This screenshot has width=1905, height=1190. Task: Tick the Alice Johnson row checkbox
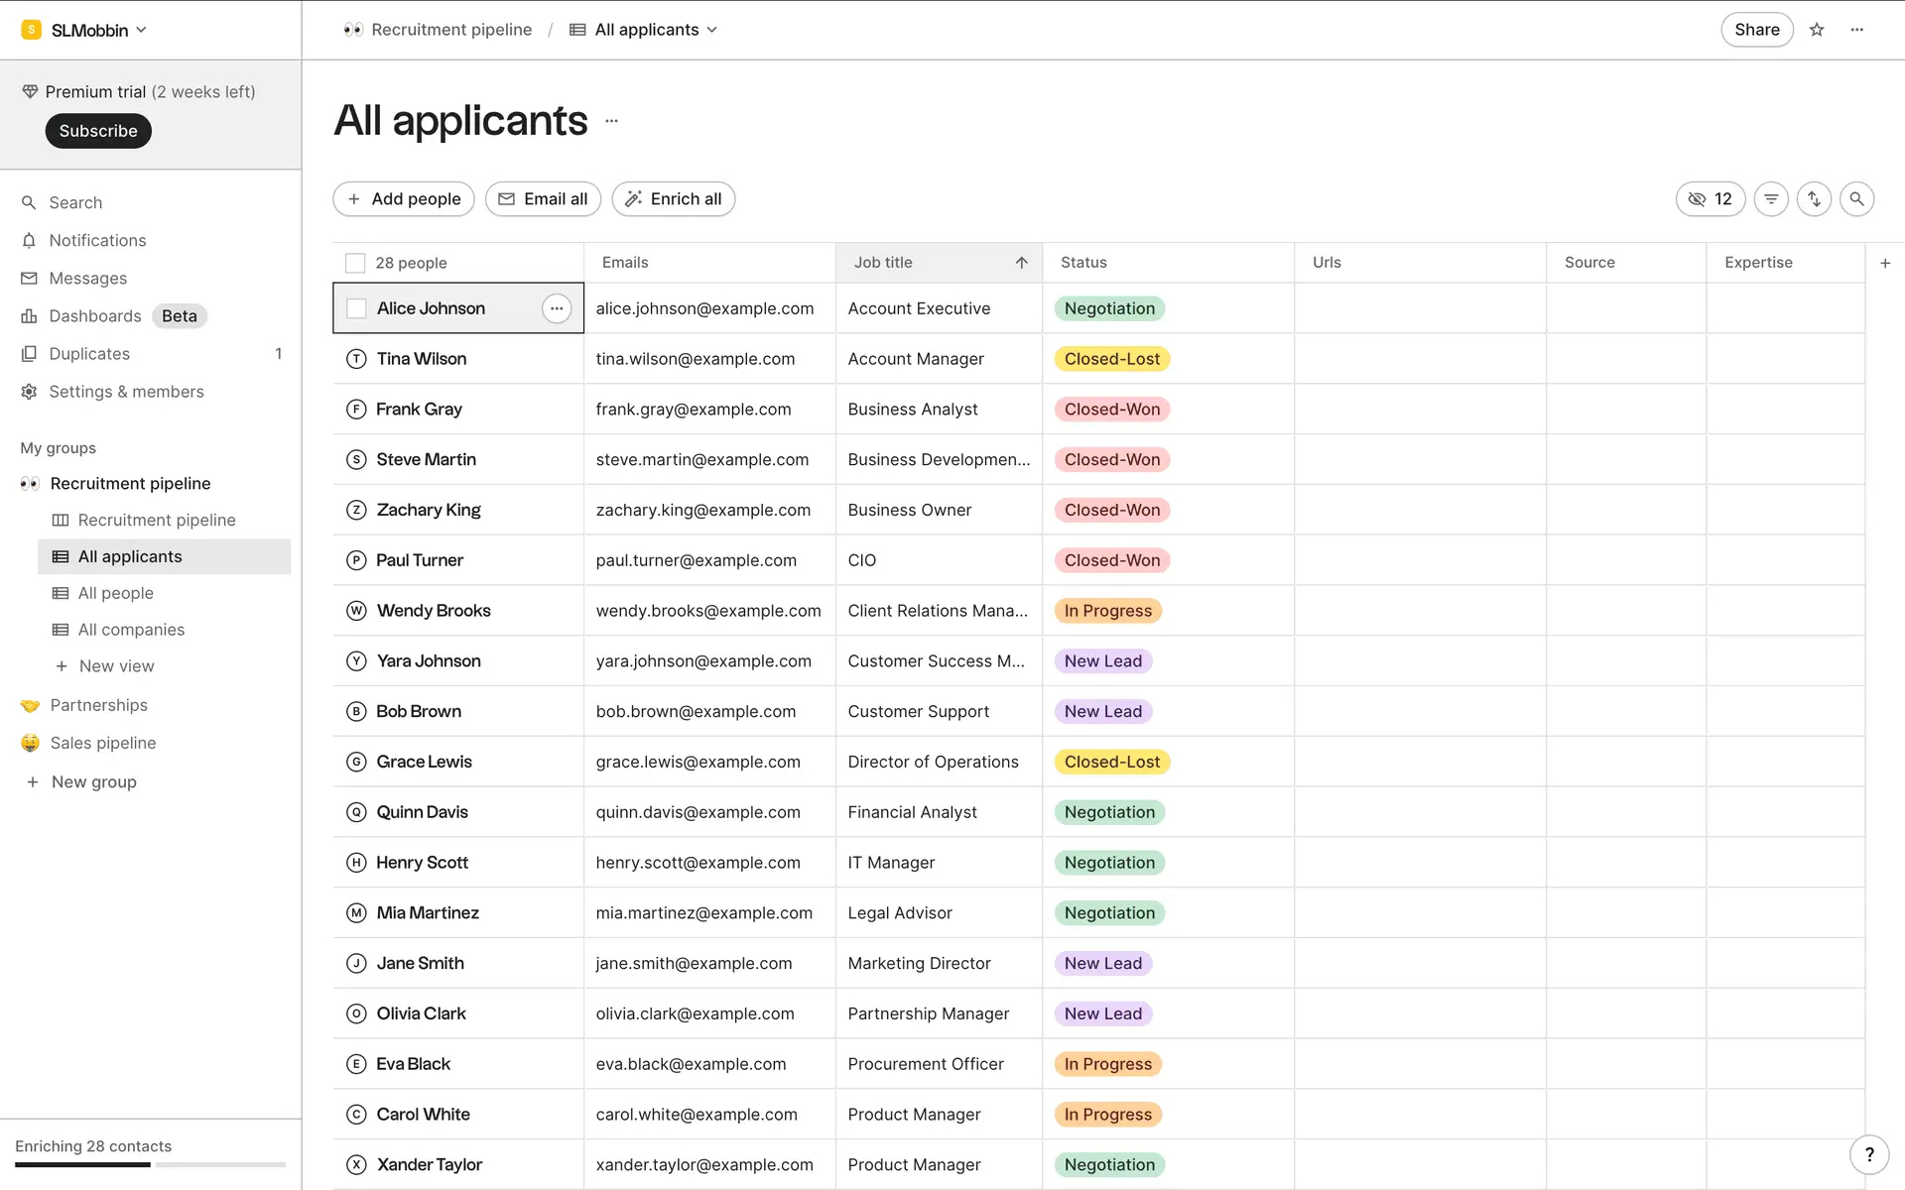356,308
